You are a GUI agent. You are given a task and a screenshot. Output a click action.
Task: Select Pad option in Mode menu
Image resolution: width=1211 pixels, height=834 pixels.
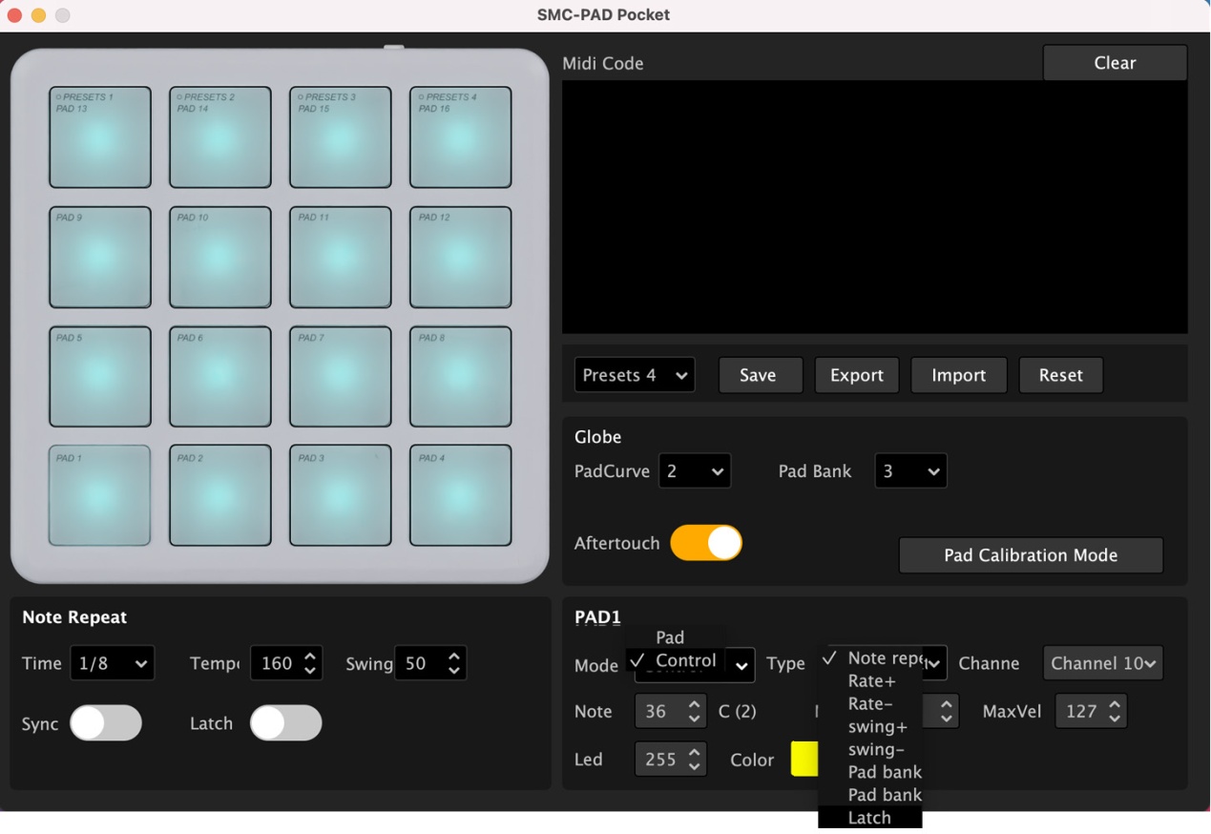point(670,637)
